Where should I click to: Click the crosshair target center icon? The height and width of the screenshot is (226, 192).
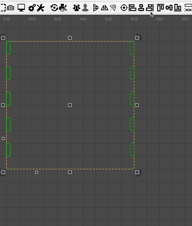point(124,8)
